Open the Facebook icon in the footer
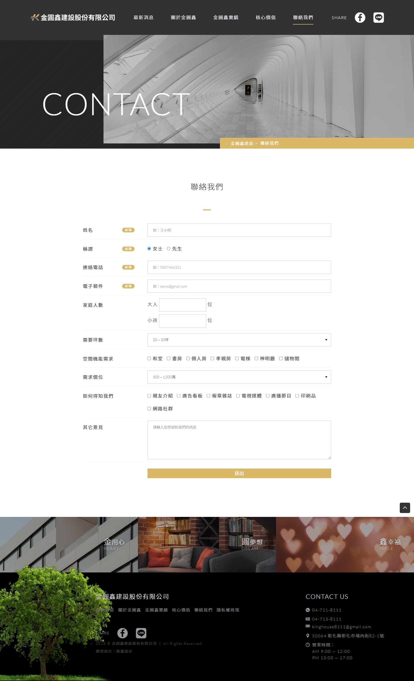The height and width of the screenshot is (681, 414). 122,633
